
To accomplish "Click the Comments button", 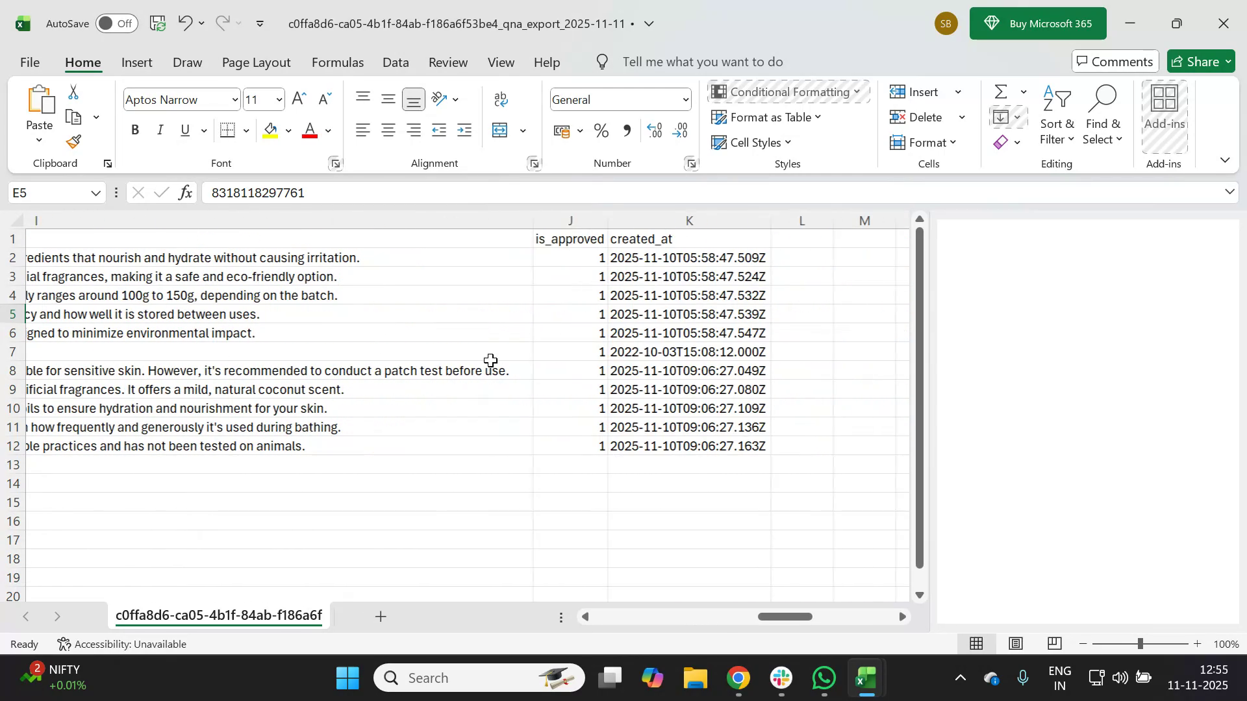I will coord(1115,61).
